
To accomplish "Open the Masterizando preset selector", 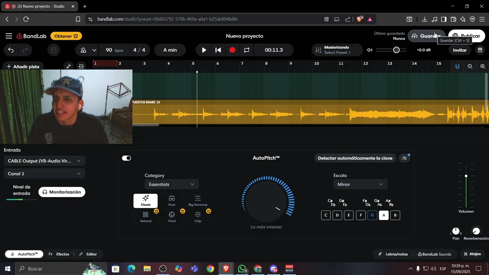I will point(337,50).
